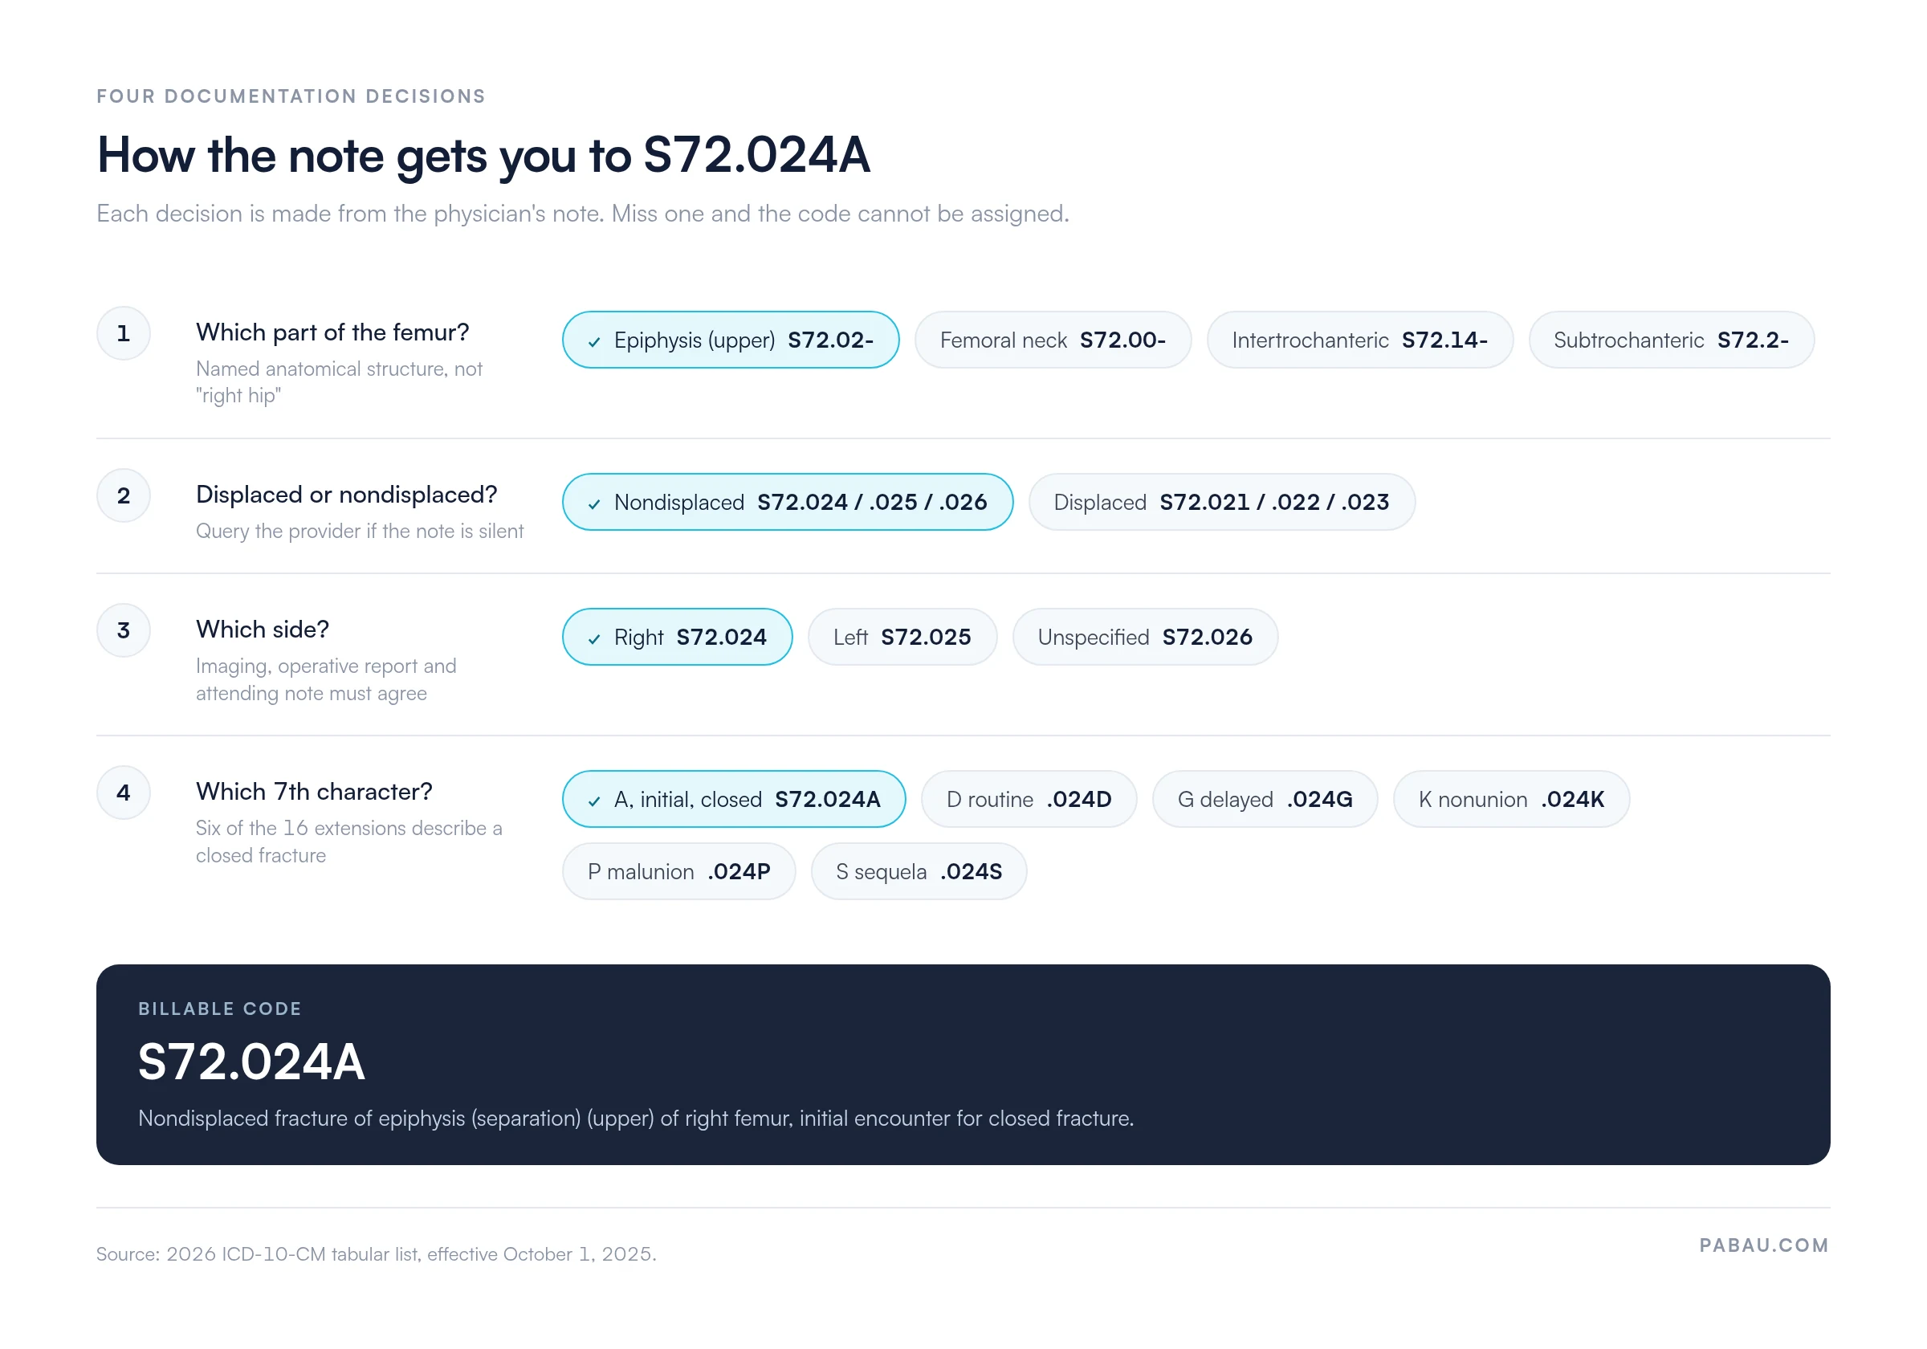This screenshot has height=1349, width=1927.
Task: Click the step 1 number circle
Action: (124, 333)
